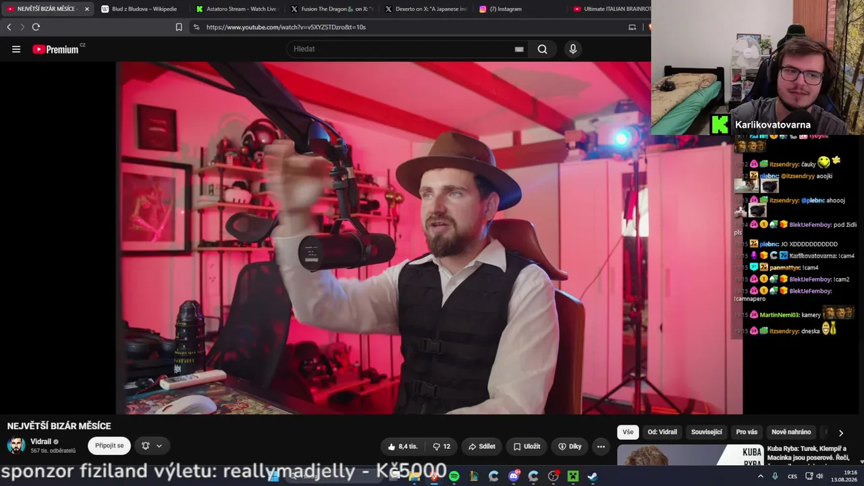The height and width of the screenshot is (486, 864).
Task: Join channel with Připojit se button
Action: 109,446
